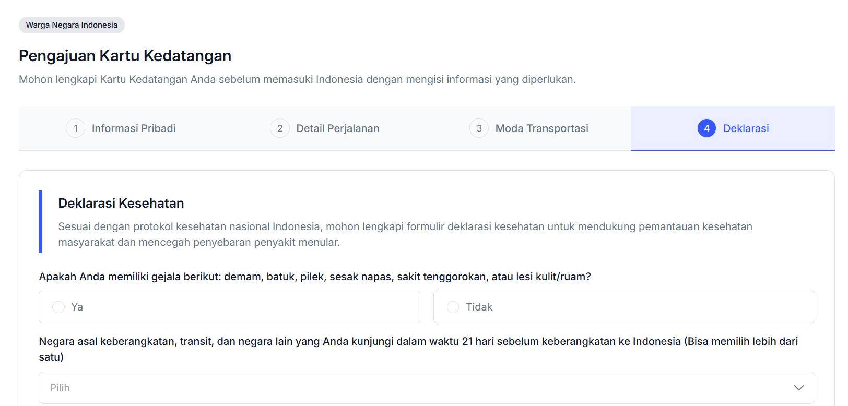Open the Detail Perjalanan step

click(337, 128)
